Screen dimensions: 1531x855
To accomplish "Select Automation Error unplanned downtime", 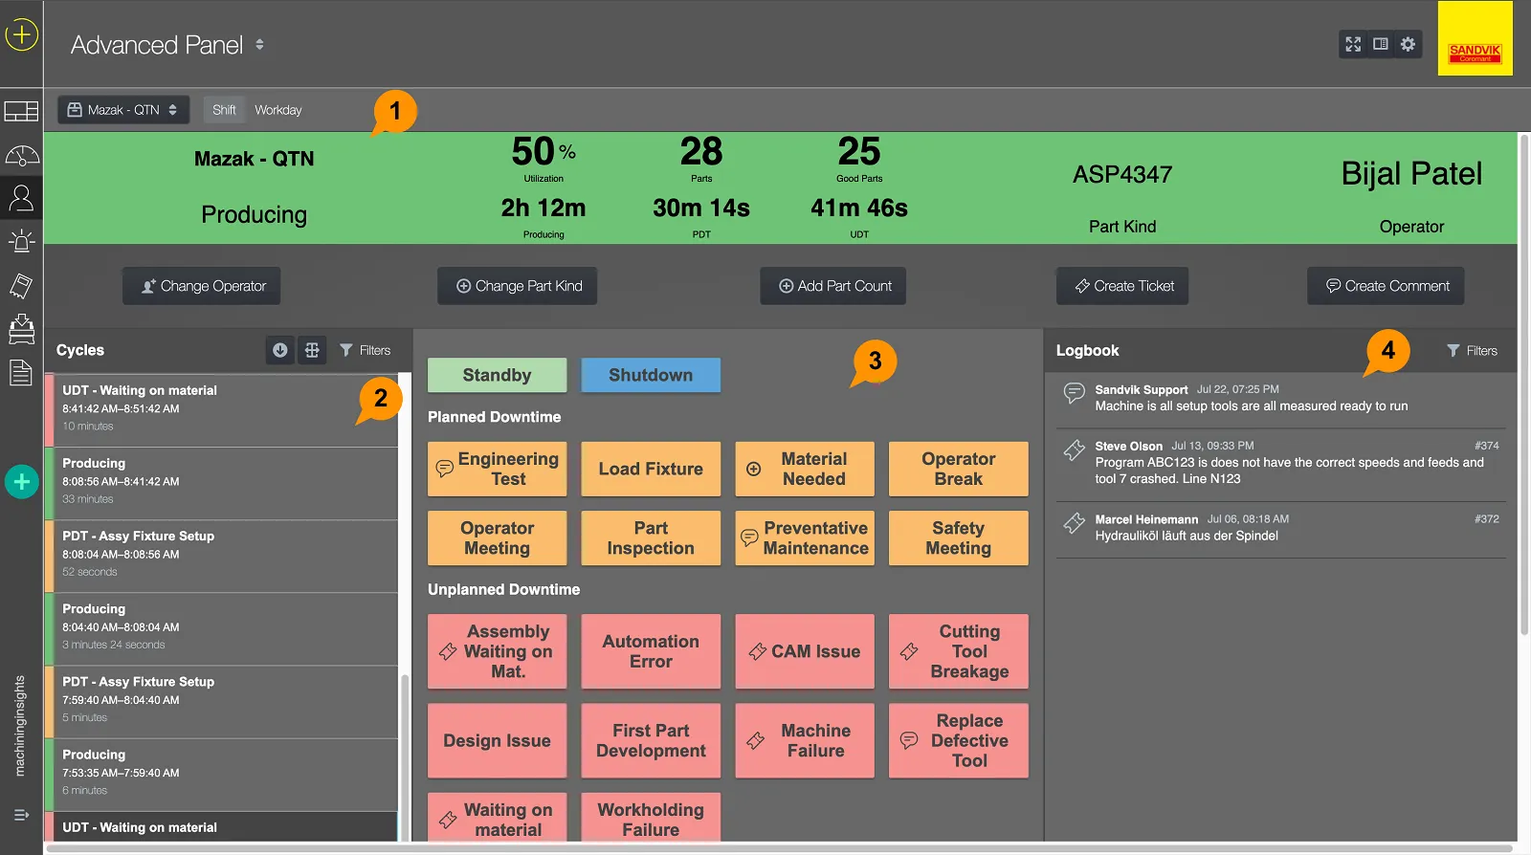I will [651, 651].
